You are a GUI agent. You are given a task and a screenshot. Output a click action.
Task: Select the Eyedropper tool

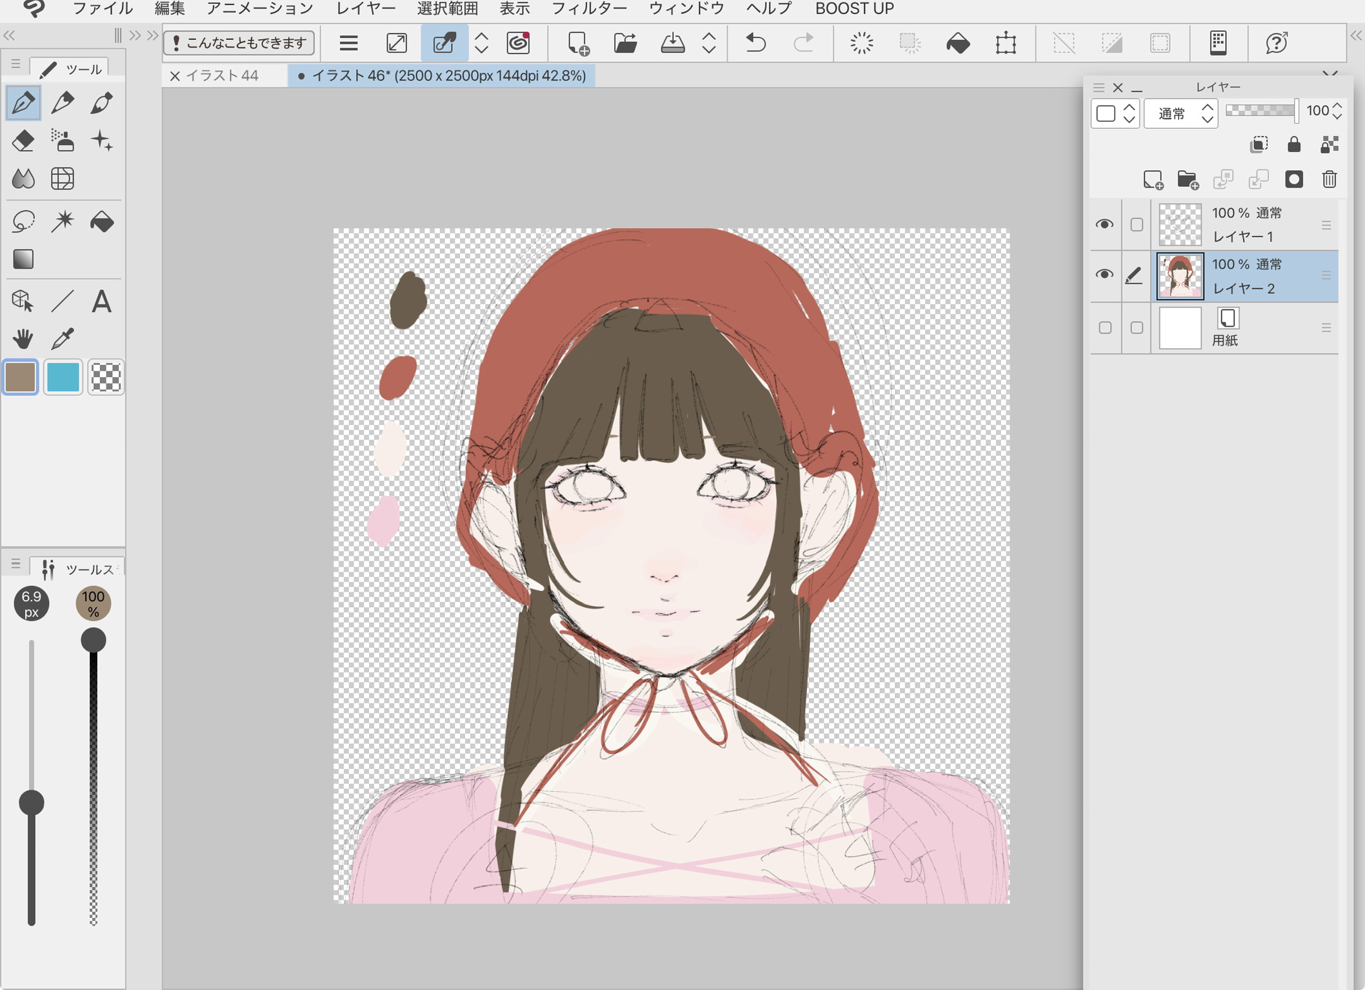(63, 338)
